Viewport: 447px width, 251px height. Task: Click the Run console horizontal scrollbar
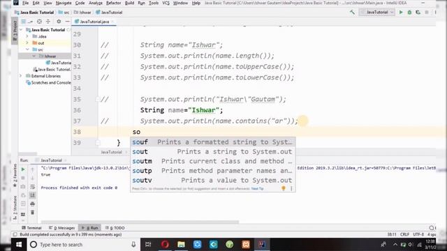point(140,222)
